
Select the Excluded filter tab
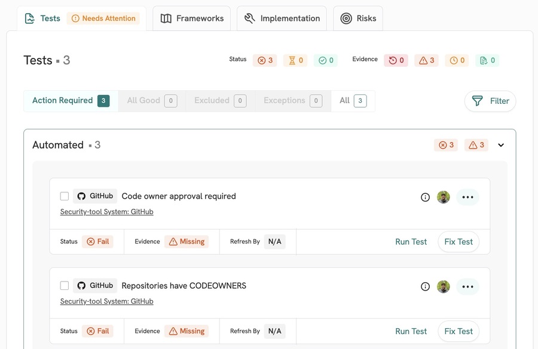220,101
